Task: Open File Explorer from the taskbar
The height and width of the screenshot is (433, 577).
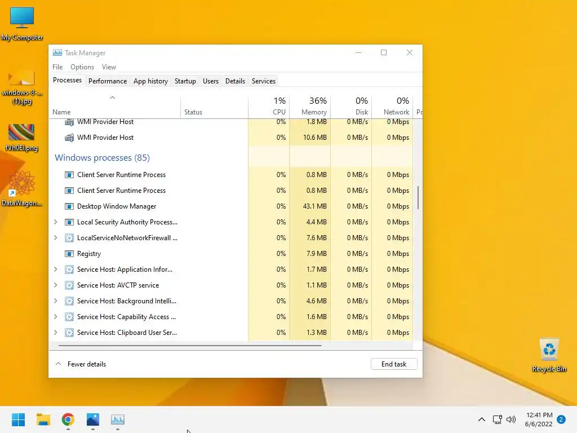Action: coord(43,419)
